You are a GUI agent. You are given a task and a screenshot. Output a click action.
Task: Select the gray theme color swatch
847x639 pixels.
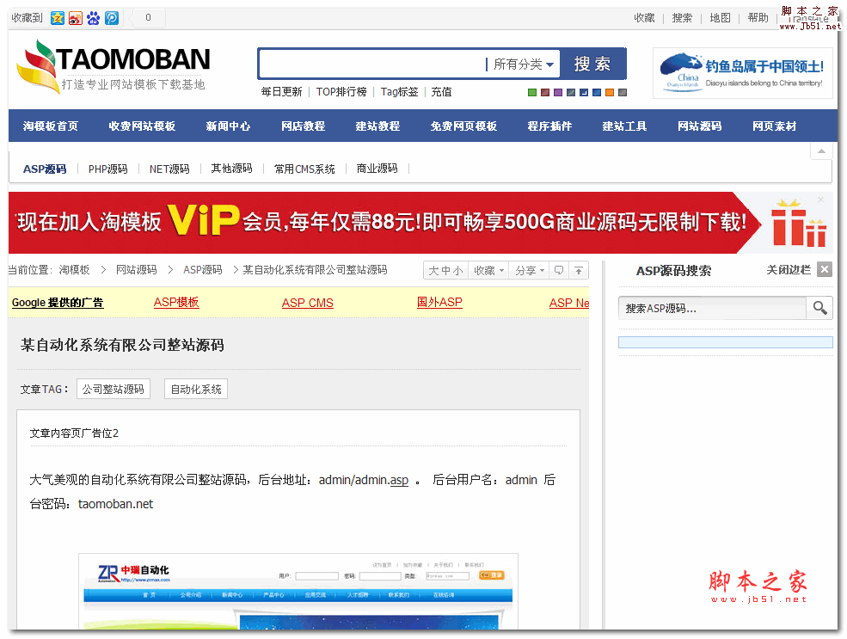coord(623,92)
